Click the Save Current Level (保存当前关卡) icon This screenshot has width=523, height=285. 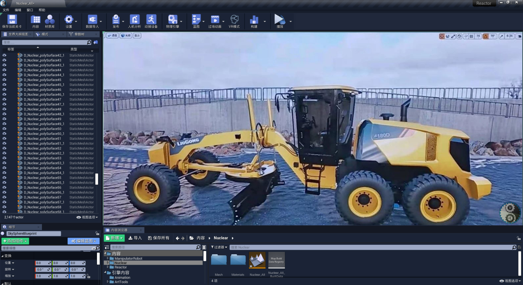(12, 20)
